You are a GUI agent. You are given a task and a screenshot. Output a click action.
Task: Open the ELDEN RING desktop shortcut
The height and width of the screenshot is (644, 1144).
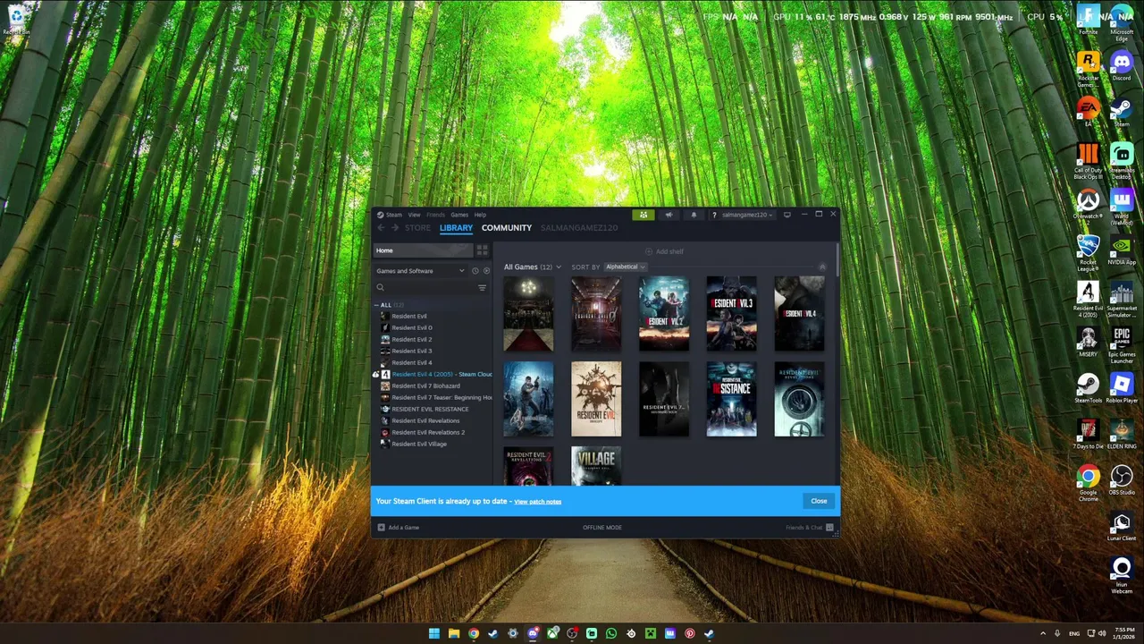tap(1122, 435)
